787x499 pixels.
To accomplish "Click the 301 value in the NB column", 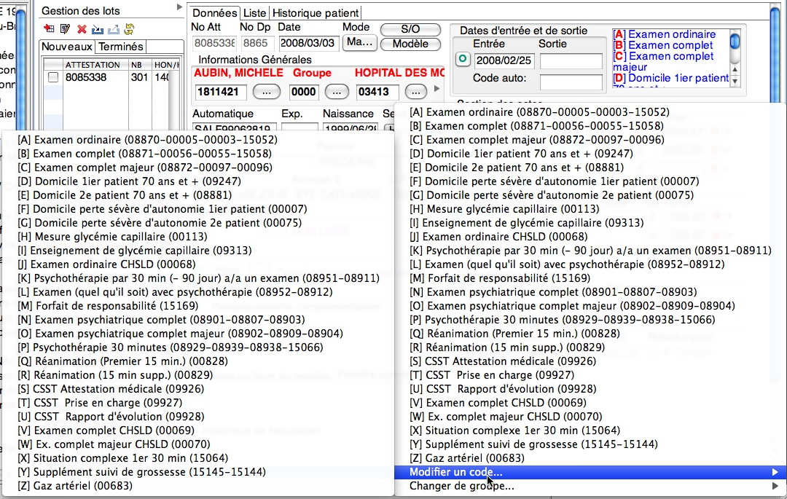I will click(x=139, y=77).
